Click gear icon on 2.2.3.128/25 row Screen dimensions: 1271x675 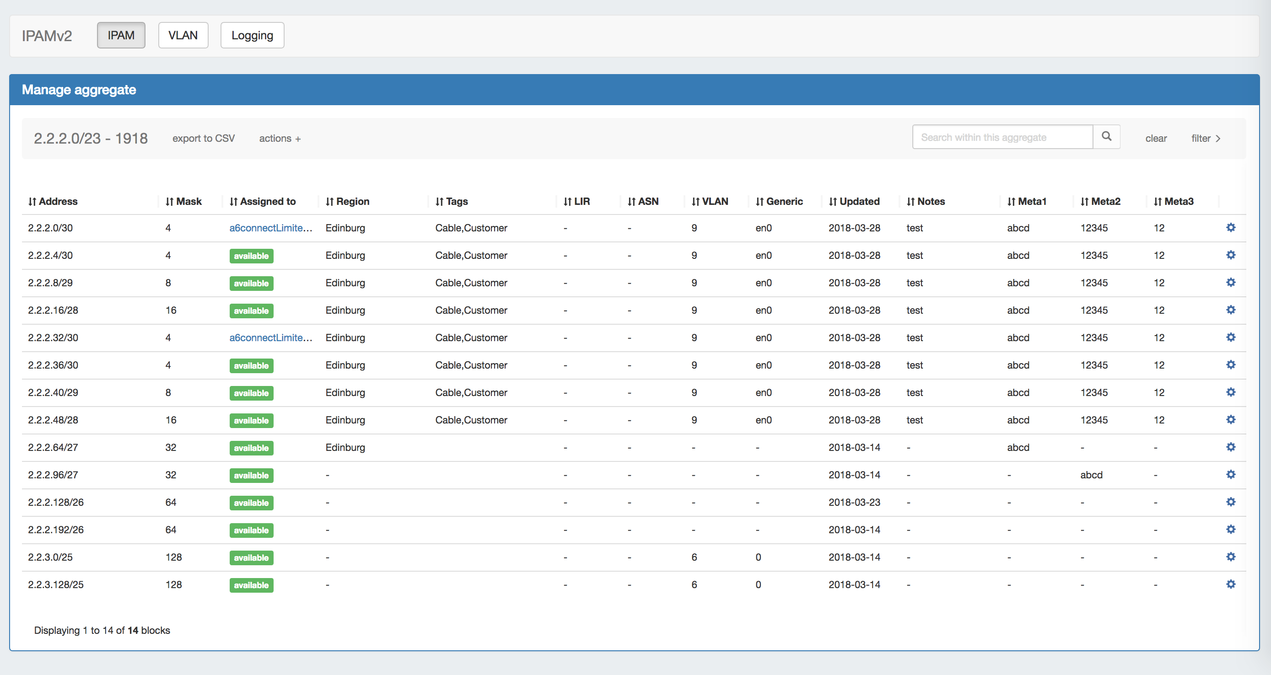(1231, 584)
